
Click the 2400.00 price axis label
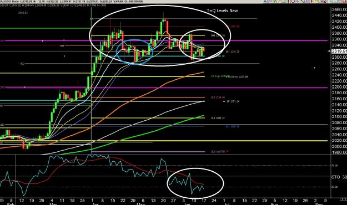[x=339, y=27]
